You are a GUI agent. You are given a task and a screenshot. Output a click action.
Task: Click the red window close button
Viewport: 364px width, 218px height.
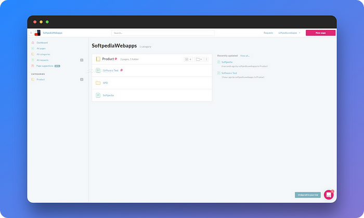35,22
